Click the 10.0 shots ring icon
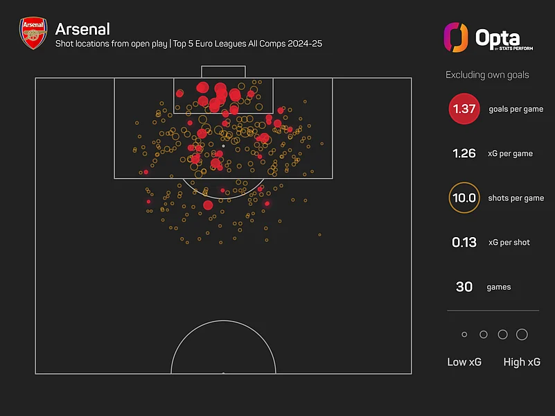555x416 pixels. (464, 198)
